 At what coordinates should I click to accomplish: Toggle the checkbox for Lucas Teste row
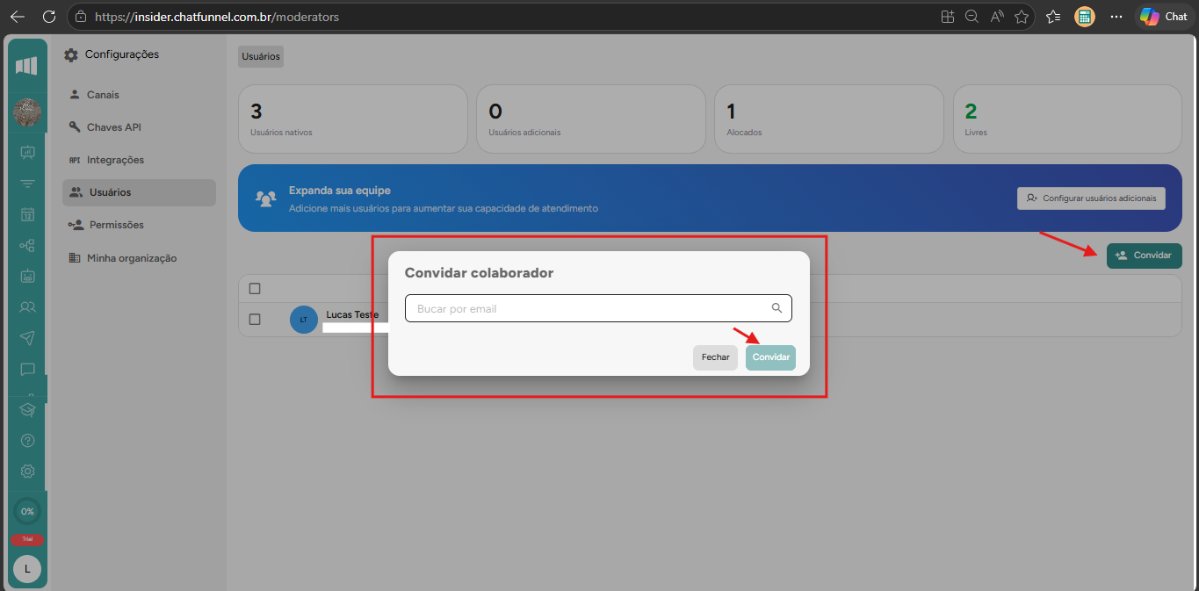[255, 320]
